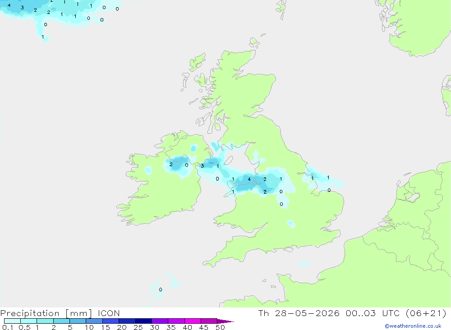451x330 pixels.
Task: Click the legend label '20'
Action: point(122,327)
